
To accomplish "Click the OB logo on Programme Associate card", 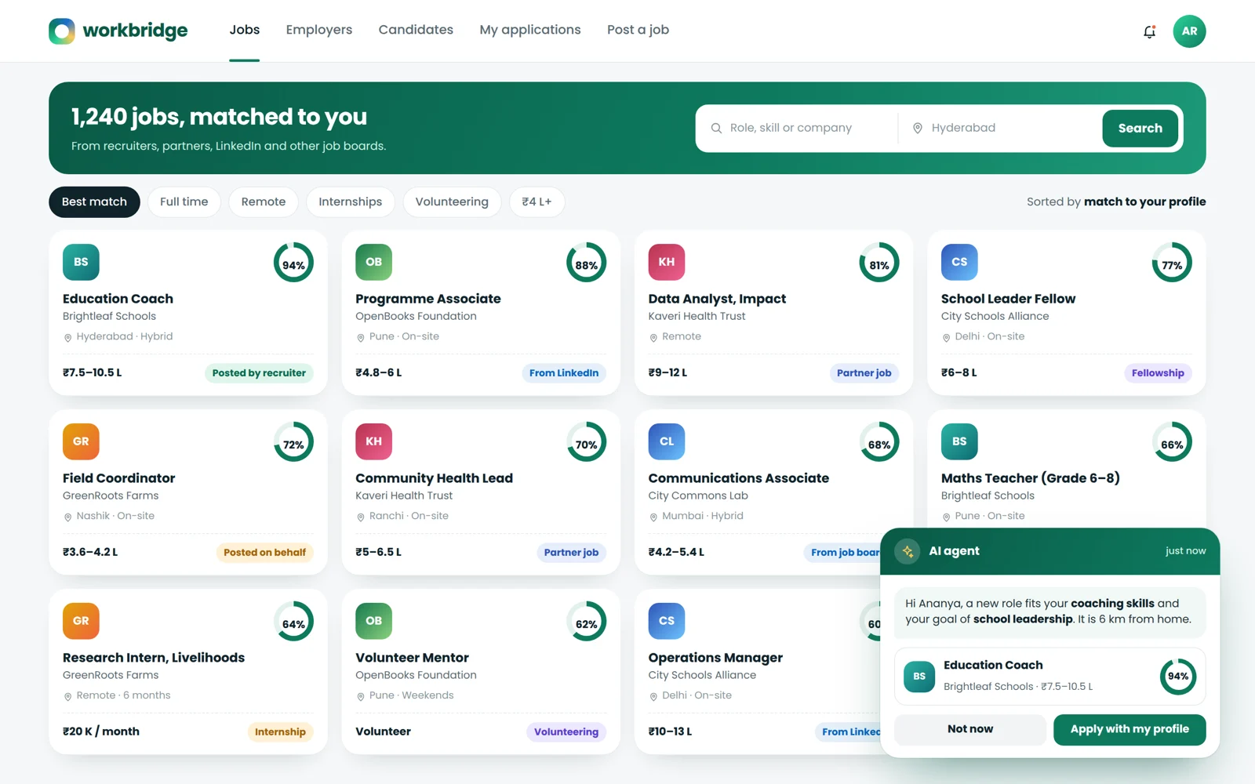I will (x=373, y=262).
